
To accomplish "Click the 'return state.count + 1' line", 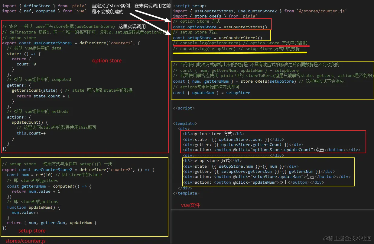I will click(x=43, y=96).
